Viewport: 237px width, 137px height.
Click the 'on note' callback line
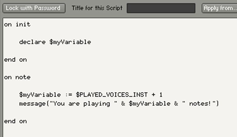coord(17,77)
